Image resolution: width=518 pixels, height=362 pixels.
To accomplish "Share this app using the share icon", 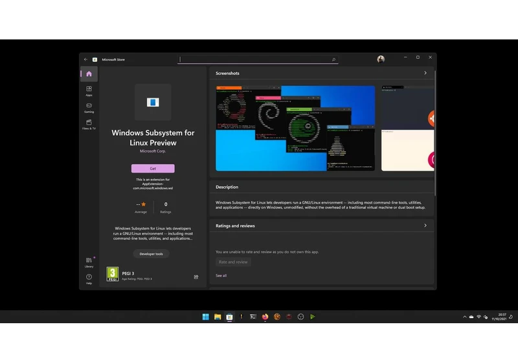I will coord(196,277).
